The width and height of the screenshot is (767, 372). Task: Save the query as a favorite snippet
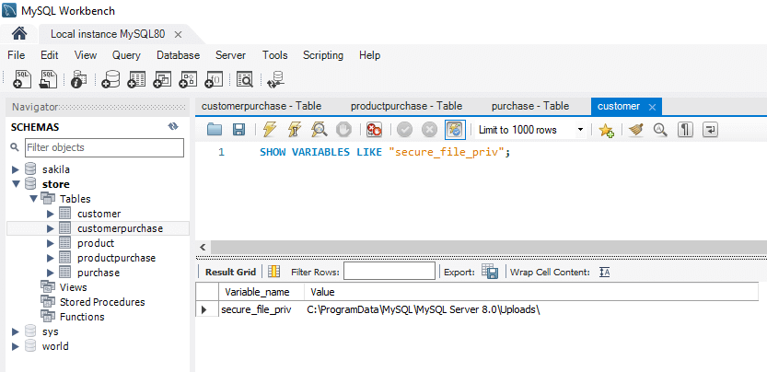(606, 130)
